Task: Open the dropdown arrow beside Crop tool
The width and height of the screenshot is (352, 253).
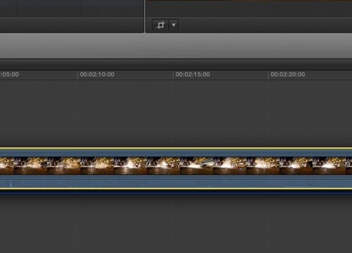Action: click(174, 25)
